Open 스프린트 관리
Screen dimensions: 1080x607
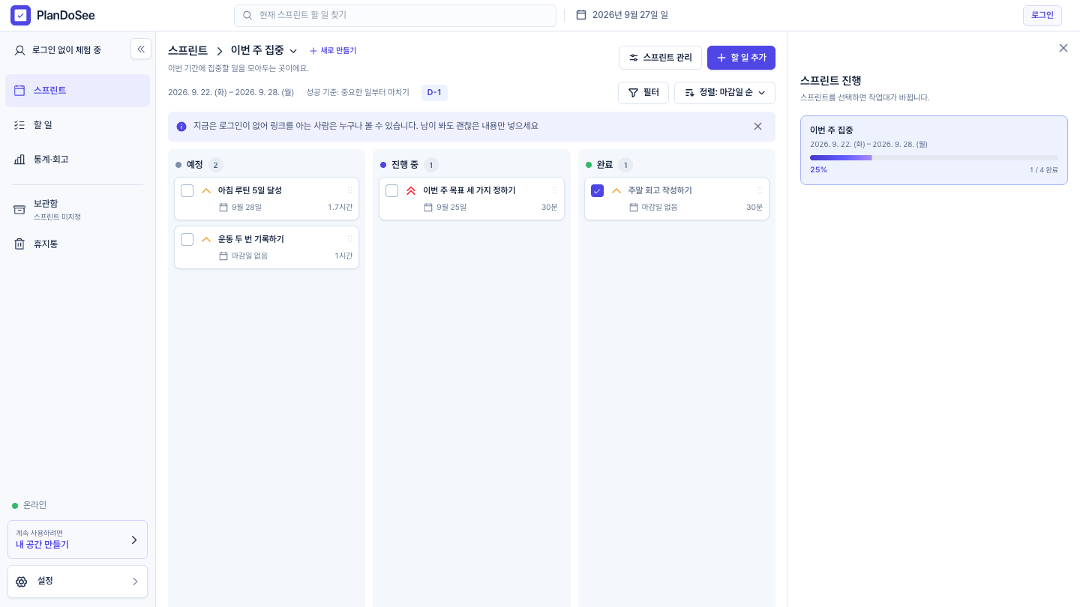(x=660, y=58)
